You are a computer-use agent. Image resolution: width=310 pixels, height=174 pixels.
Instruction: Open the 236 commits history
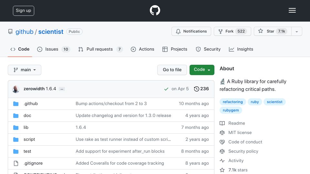click(x=201, y=89)
